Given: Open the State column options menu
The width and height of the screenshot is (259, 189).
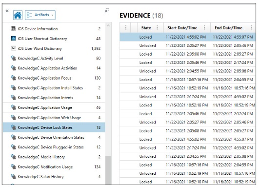Looking at the screenshot, I should point(157,28).
